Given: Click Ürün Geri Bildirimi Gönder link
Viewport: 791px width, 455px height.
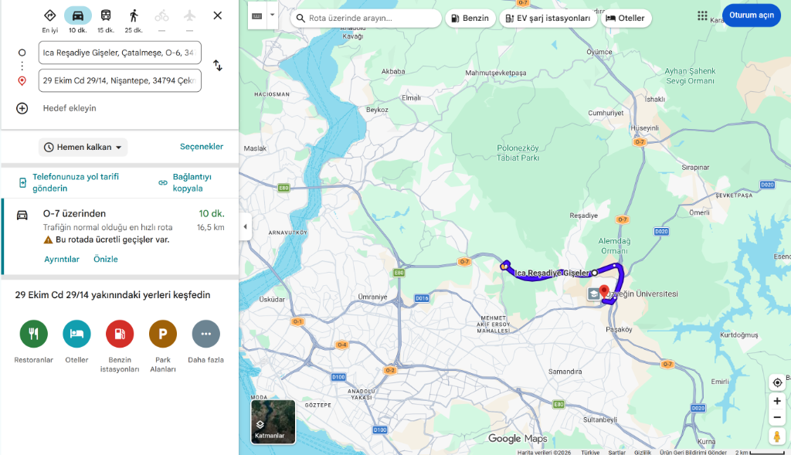Looking at the screenshot, I should click(x=693, y=452).
